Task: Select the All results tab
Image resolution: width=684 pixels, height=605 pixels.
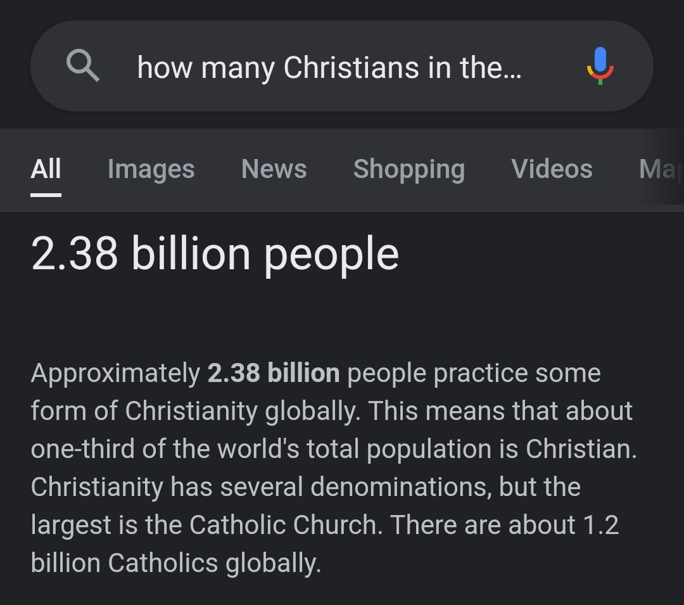Action: 46,169
